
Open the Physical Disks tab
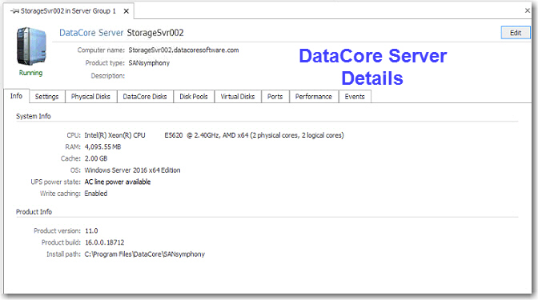pos(90,97)
